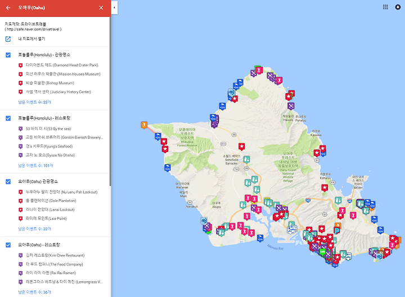Select the Gyoza No Ohsho entry
This screenshot has height=297, width=405.
pos(50,155)
